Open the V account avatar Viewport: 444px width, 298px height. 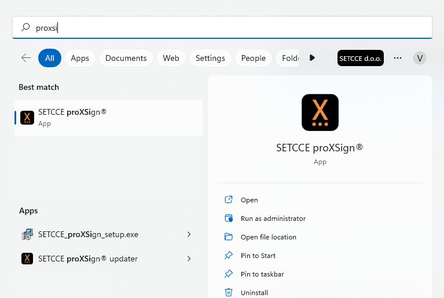(420, 58)
